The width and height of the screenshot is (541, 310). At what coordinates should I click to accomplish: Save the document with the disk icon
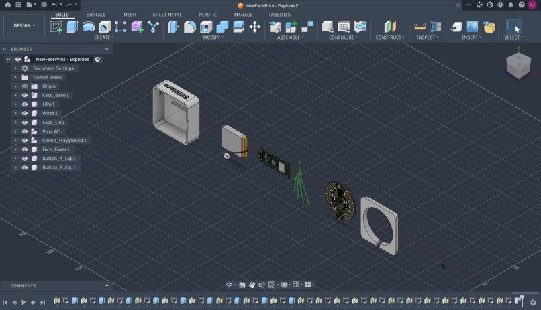tap(44, 5)
